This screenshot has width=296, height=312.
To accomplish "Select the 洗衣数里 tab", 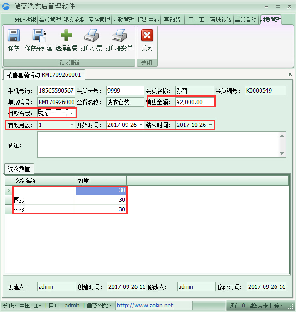I will [19, 169].
